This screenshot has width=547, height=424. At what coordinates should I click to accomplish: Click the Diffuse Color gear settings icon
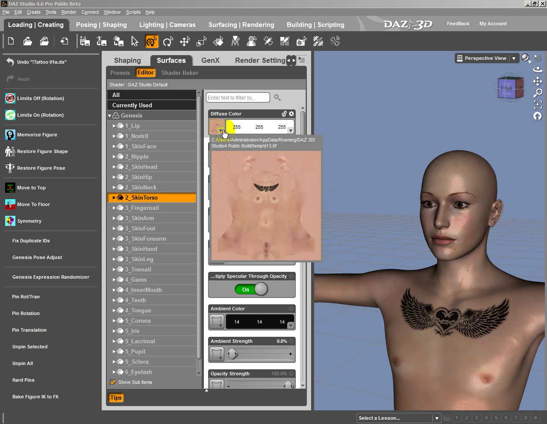point(291,114)
